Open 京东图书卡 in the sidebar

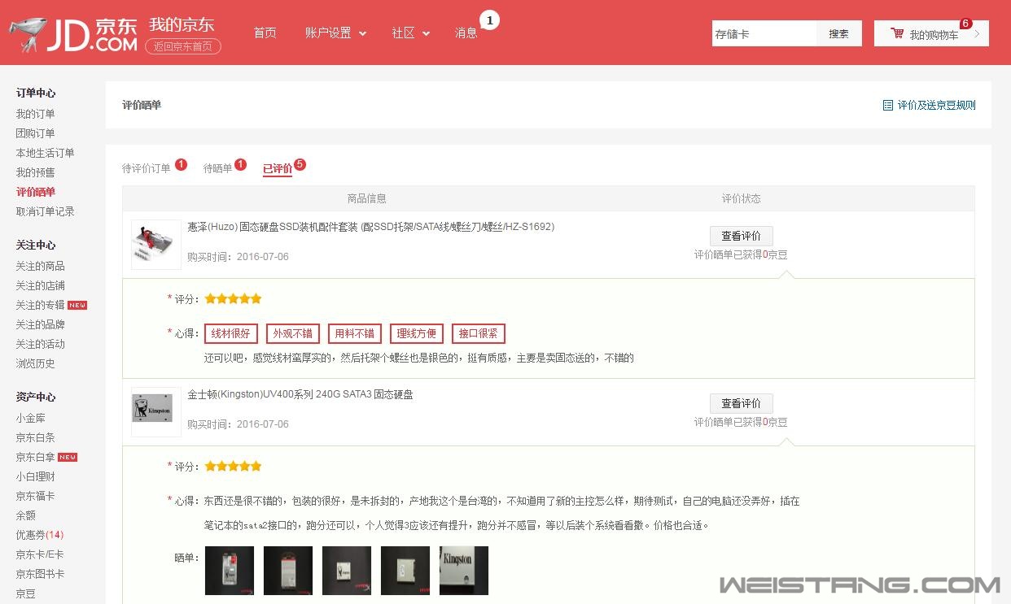41,574
